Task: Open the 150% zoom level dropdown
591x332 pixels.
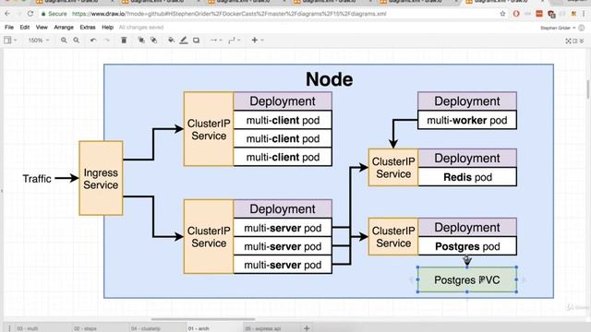Action: click(39, 40)
